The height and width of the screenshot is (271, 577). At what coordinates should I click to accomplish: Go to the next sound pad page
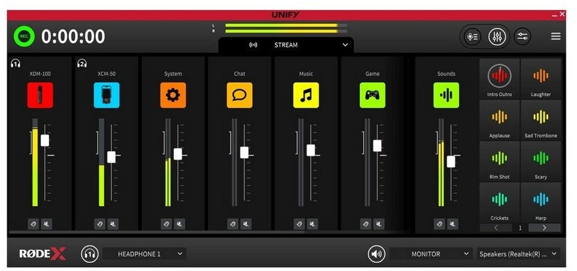point(544,228)
